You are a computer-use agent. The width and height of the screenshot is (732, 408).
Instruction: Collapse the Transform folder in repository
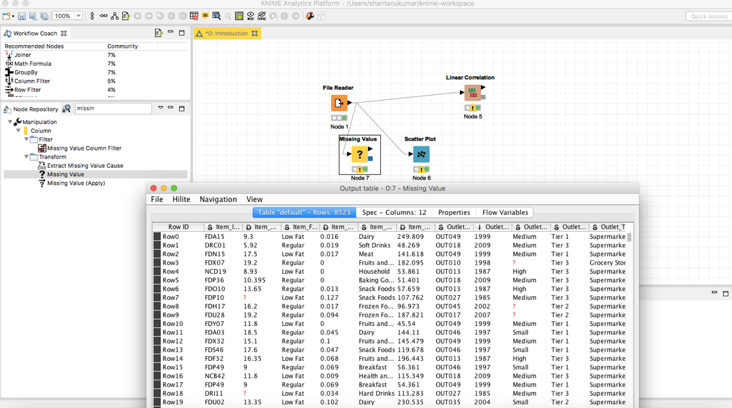click(27, 157)
